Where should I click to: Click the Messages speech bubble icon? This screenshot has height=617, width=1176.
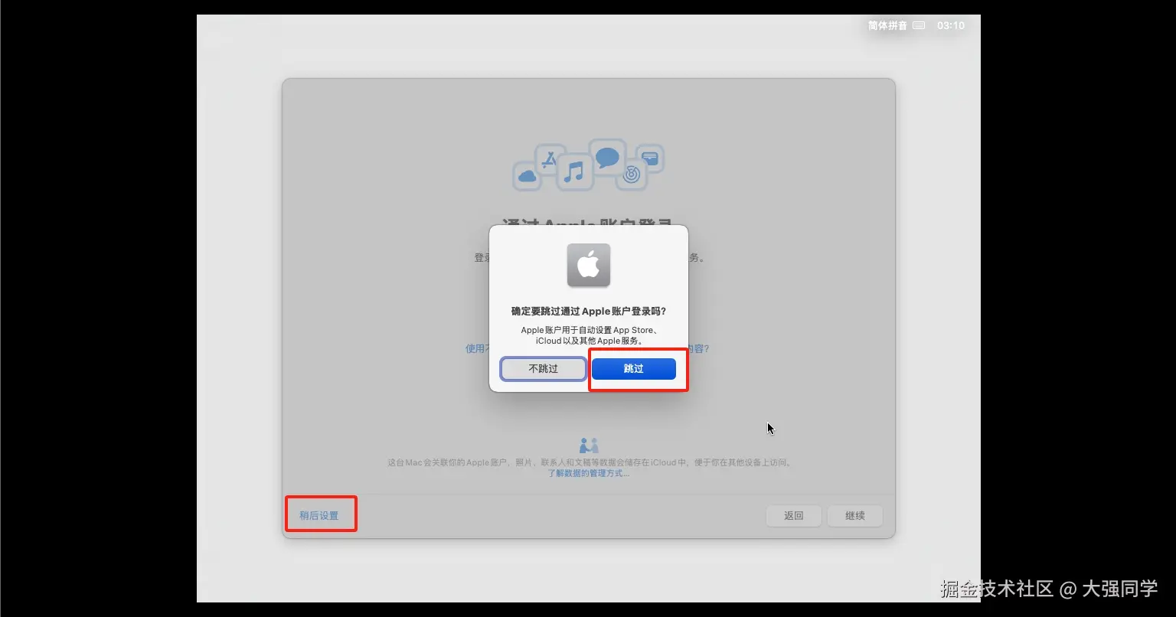pos(607,158)
